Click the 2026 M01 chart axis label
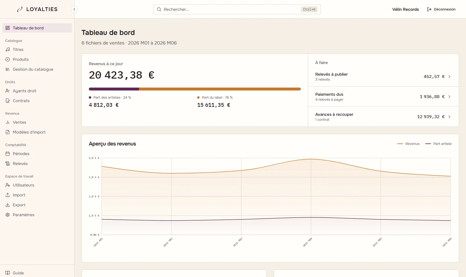The image size is (466, 277). click(98, 242)
